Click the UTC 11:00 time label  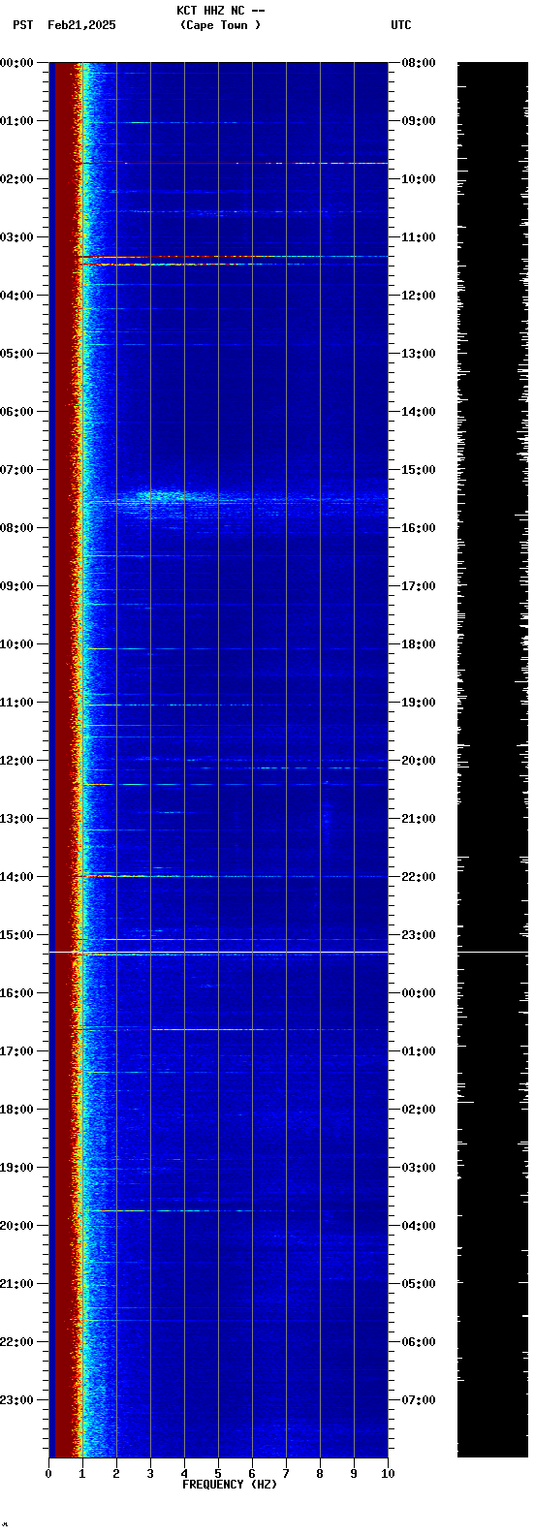pyautogui.click(x=418, y=237)
